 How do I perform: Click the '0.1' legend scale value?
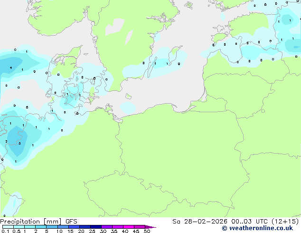pos(5,231)
